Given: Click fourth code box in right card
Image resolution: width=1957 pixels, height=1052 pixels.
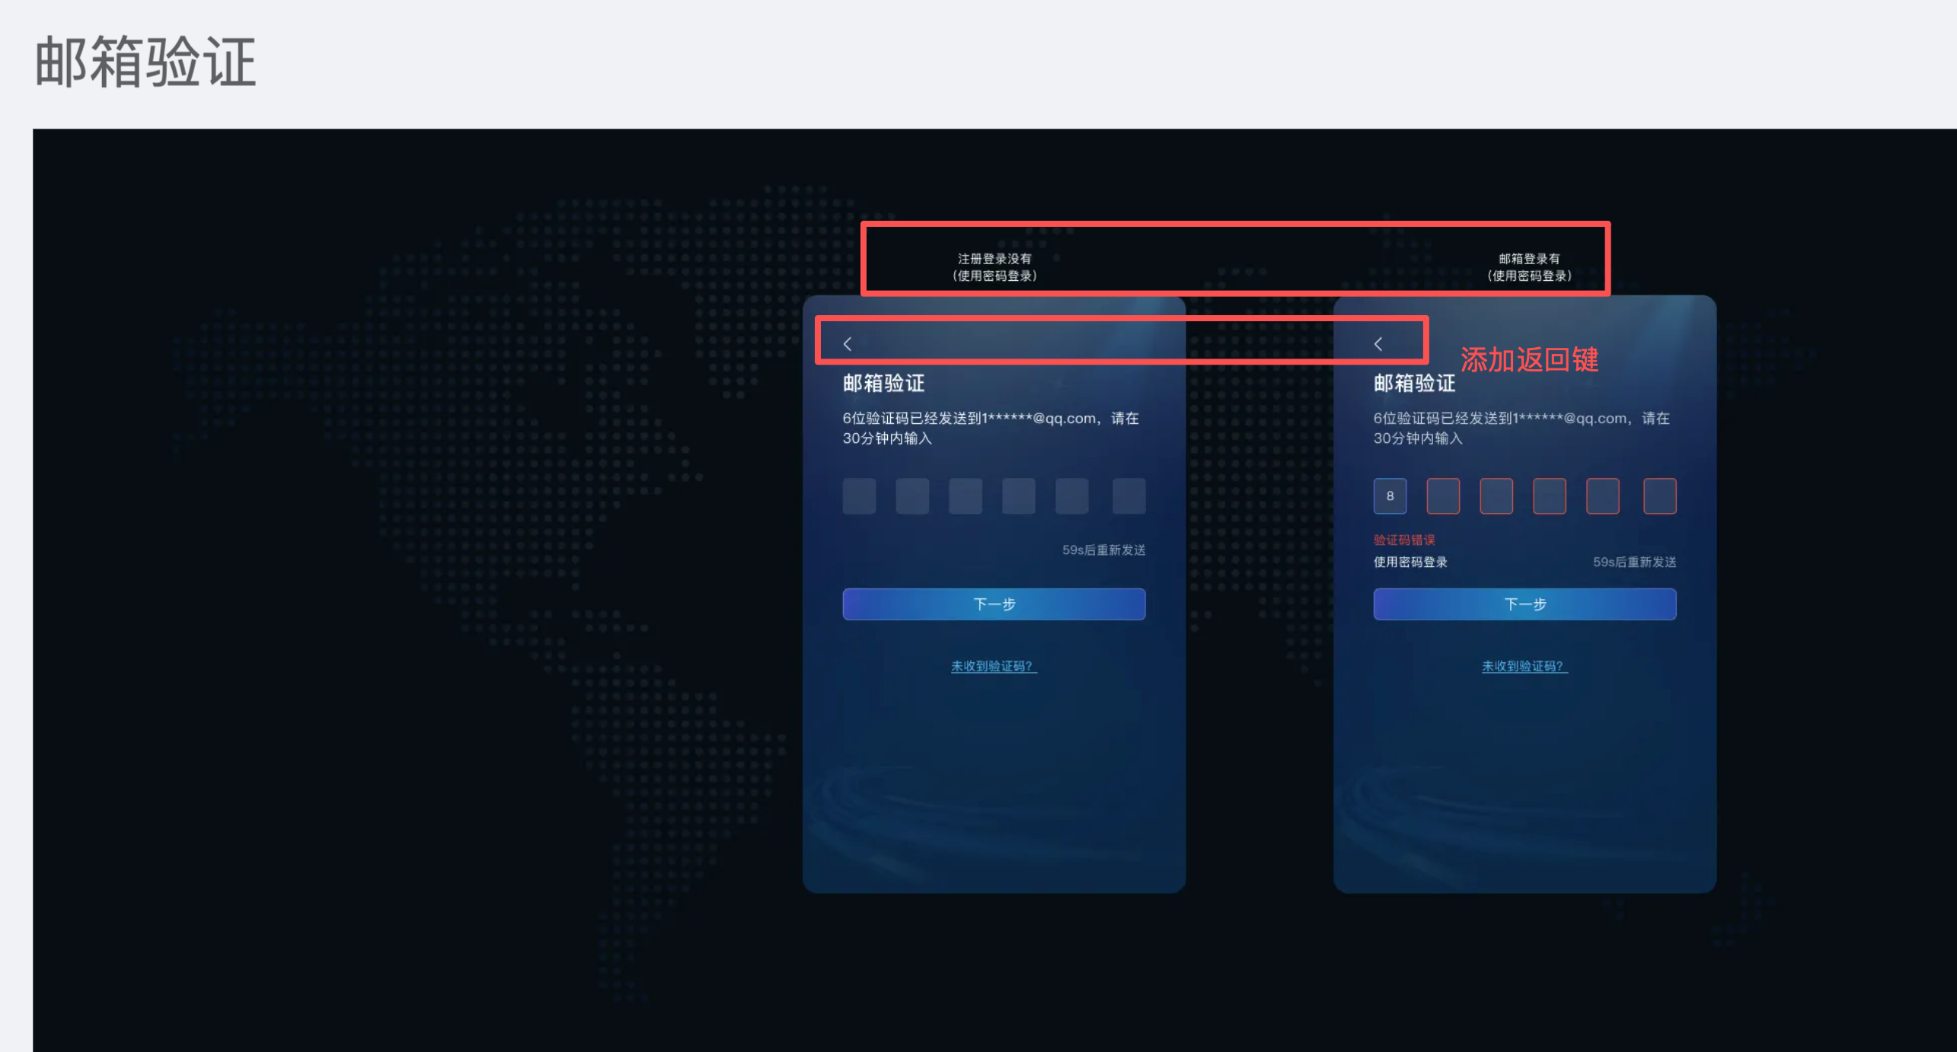Looking at the screenshot, I should coord(1550,496).
